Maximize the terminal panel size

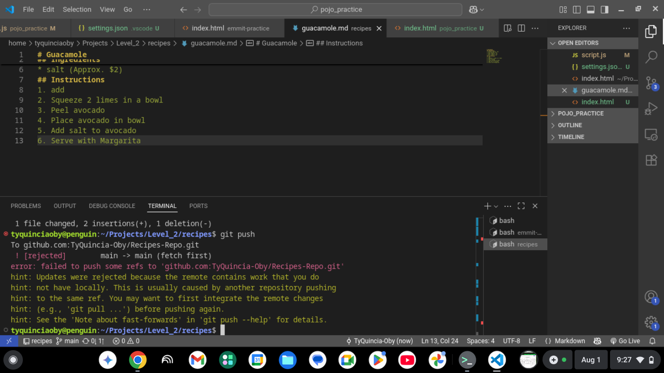[521, 206]
